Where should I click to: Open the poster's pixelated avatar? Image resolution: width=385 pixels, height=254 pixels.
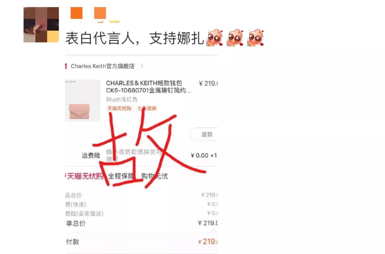click(41, 25)
